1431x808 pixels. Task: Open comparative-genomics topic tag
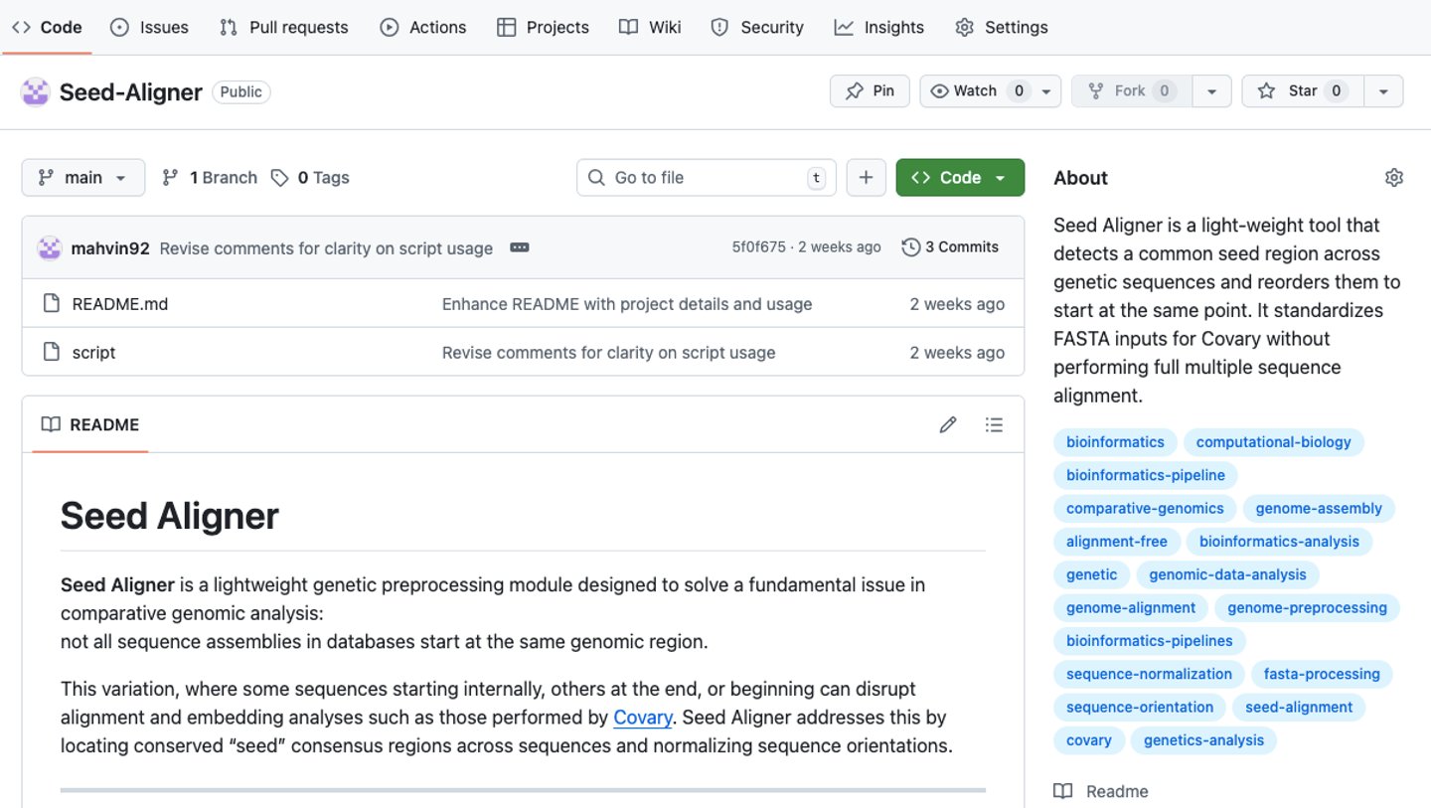pos(1145,509)
